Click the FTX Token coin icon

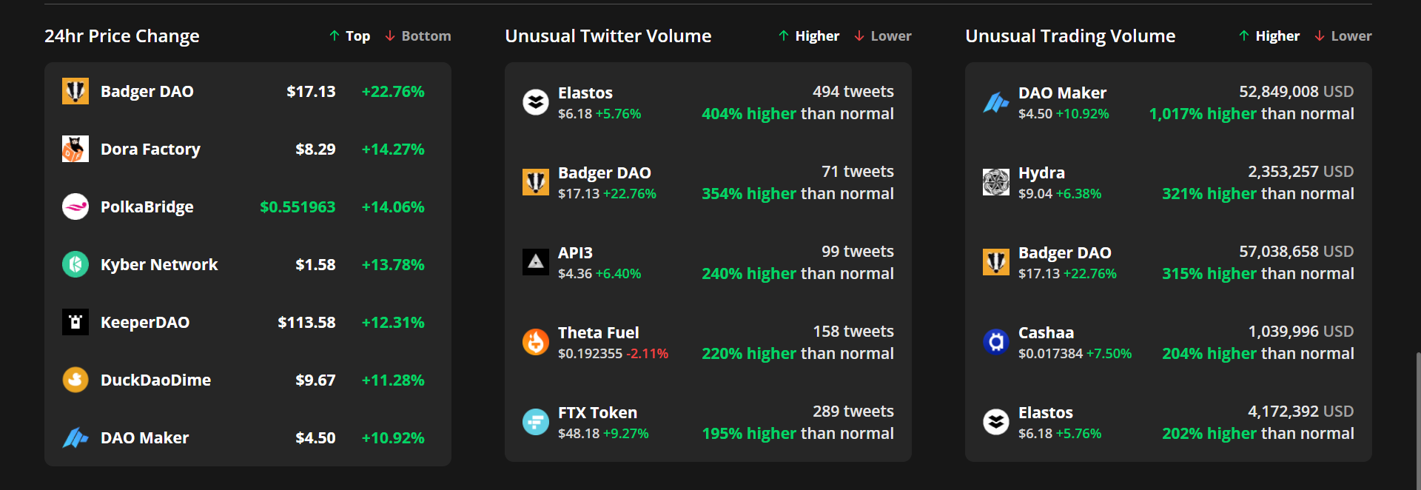(x=536, y=422)
